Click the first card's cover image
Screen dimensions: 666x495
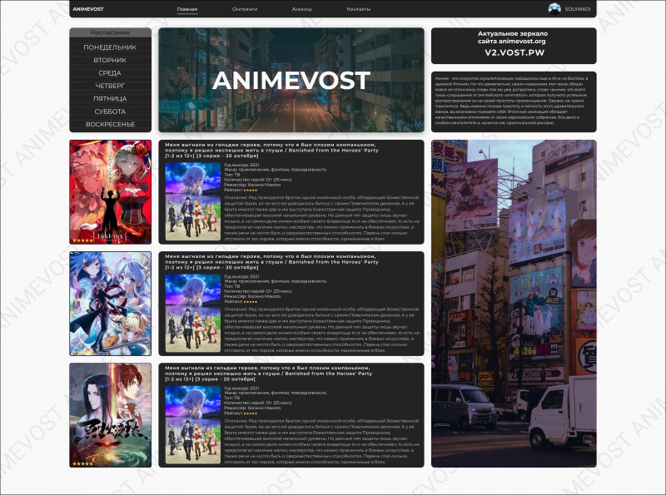pos(193,201)
